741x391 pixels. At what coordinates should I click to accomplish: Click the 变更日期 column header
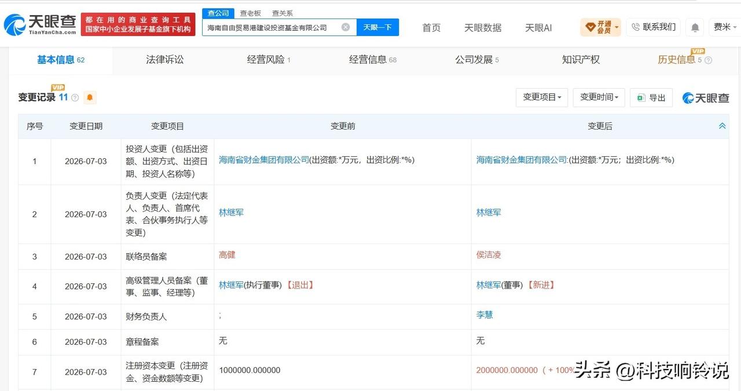click(x=86, y=126)
